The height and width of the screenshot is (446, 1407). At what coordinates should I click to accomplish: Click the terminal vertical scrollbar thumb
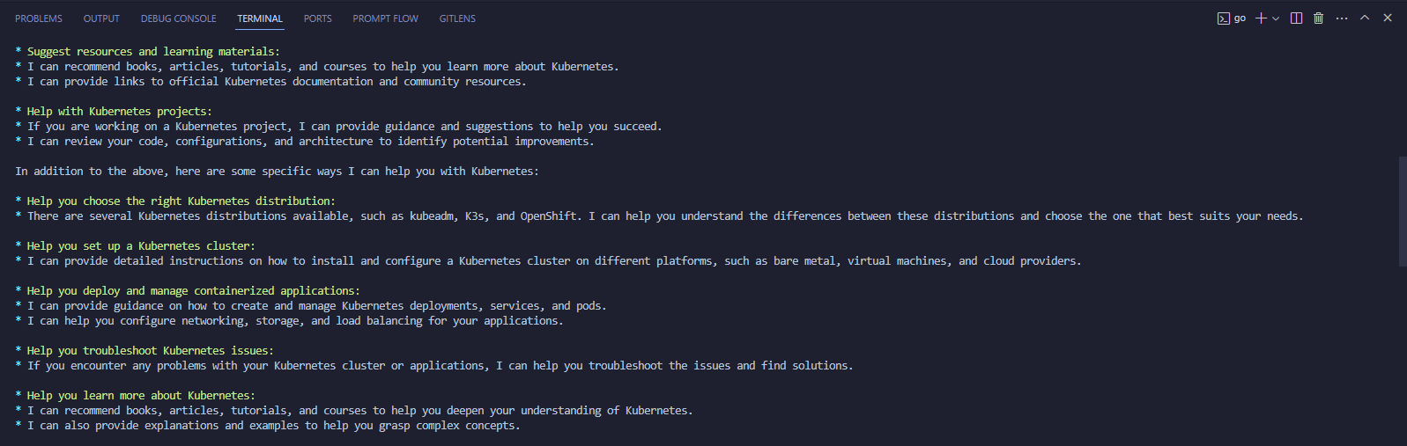coord(1403,211)
